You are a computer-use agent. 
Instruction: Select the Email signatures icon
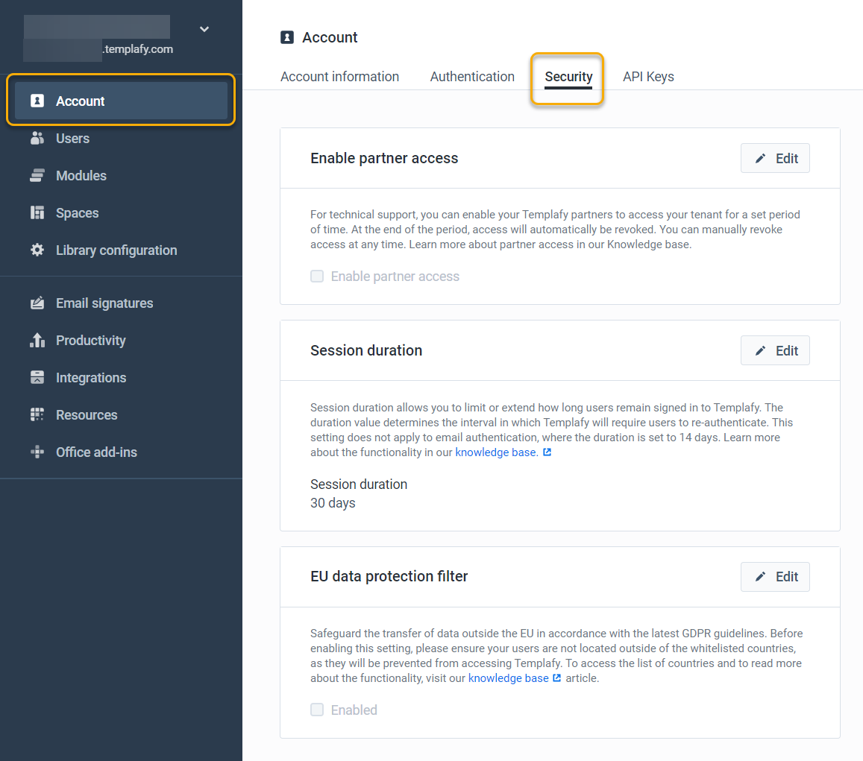(37, 303)
